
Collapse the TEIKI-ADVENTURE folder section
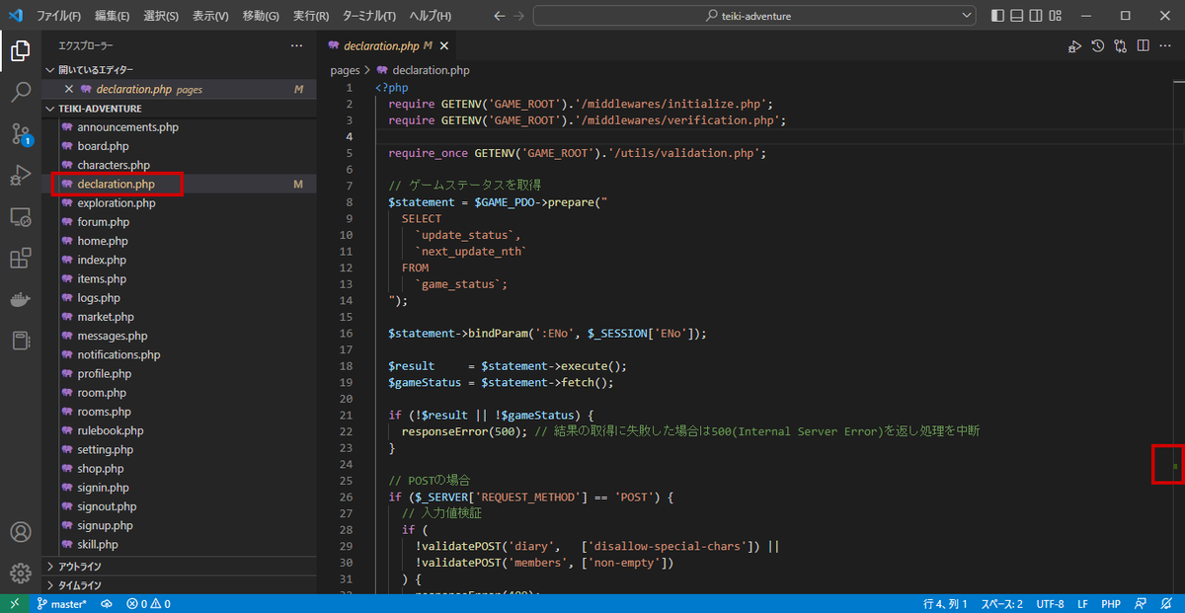[99, 109]
